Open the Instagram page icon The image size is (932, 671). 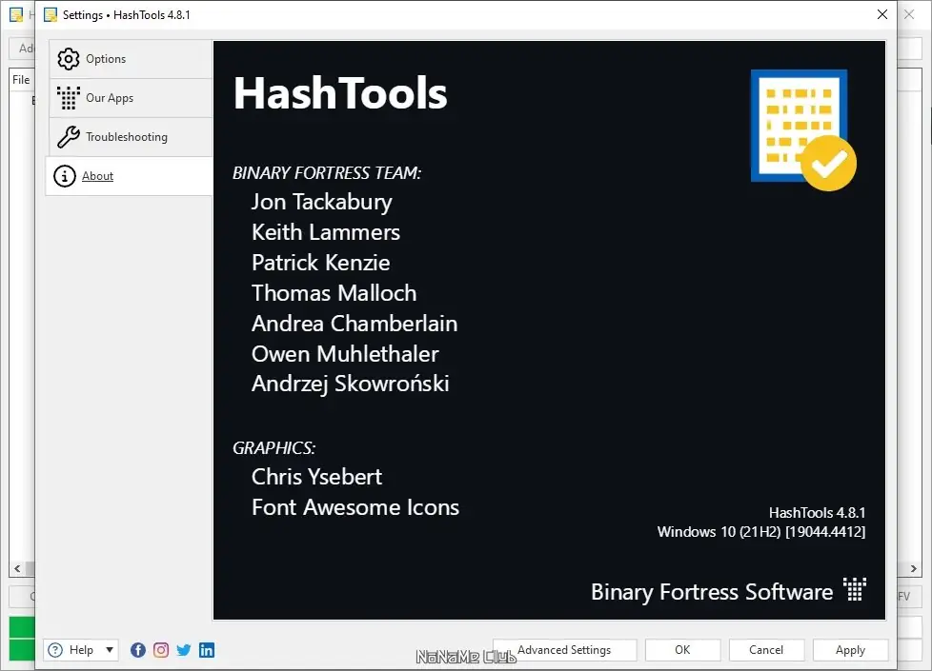[161, 650]
